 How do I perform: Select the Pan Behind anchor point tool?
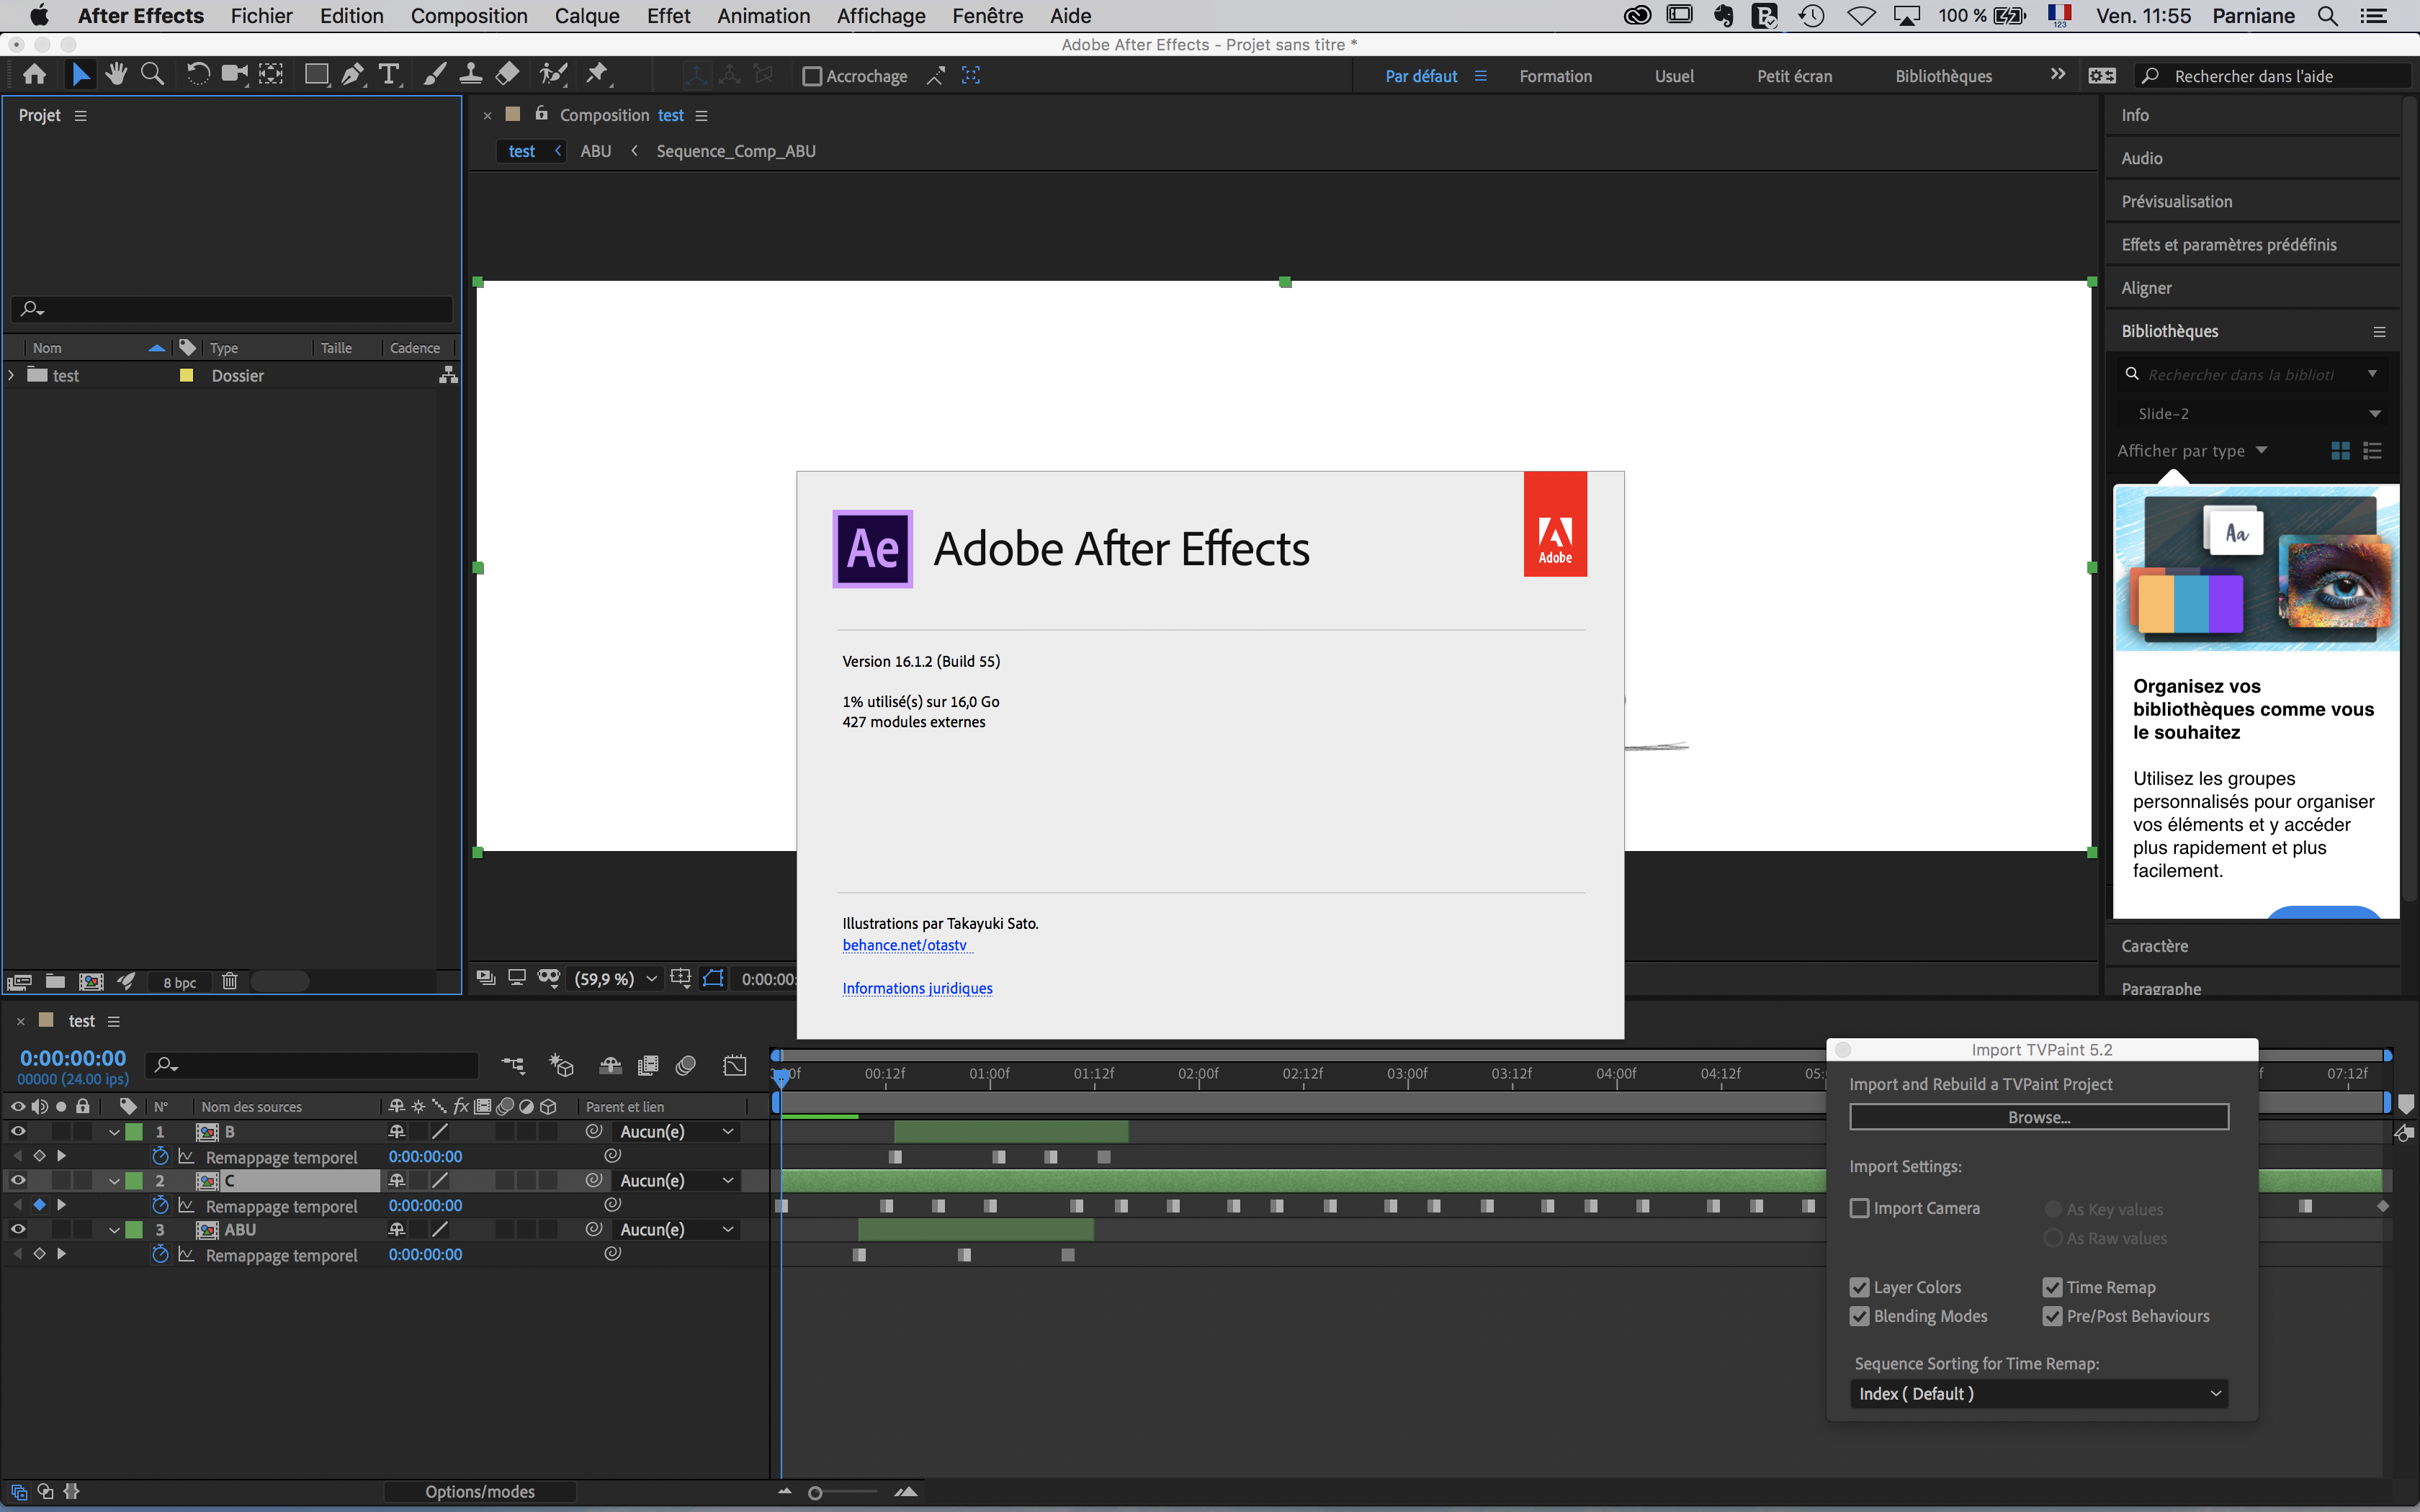click(271, 75)
